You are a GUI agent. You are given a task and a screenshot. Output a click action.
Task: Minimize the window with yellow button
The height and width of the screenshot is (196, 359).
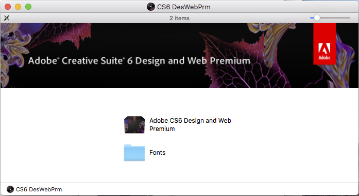point(18,7)
